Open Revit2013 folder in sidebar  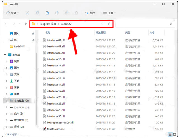18,47
